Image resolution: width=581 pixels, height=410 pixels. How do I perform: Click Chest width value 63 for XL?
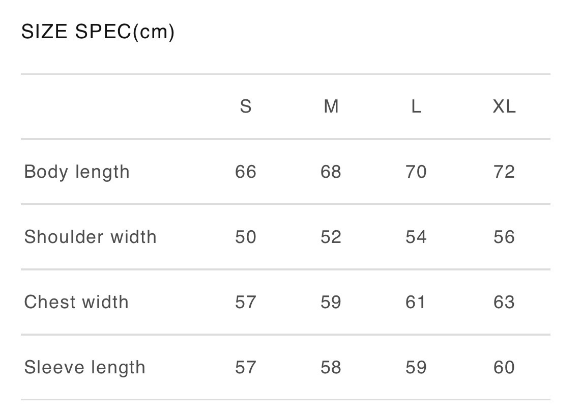(504, 303)
